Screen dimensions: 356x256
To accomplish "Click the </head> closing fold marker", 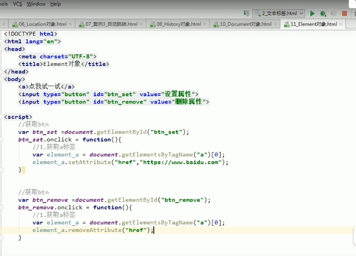I will (x=1, y=72).
